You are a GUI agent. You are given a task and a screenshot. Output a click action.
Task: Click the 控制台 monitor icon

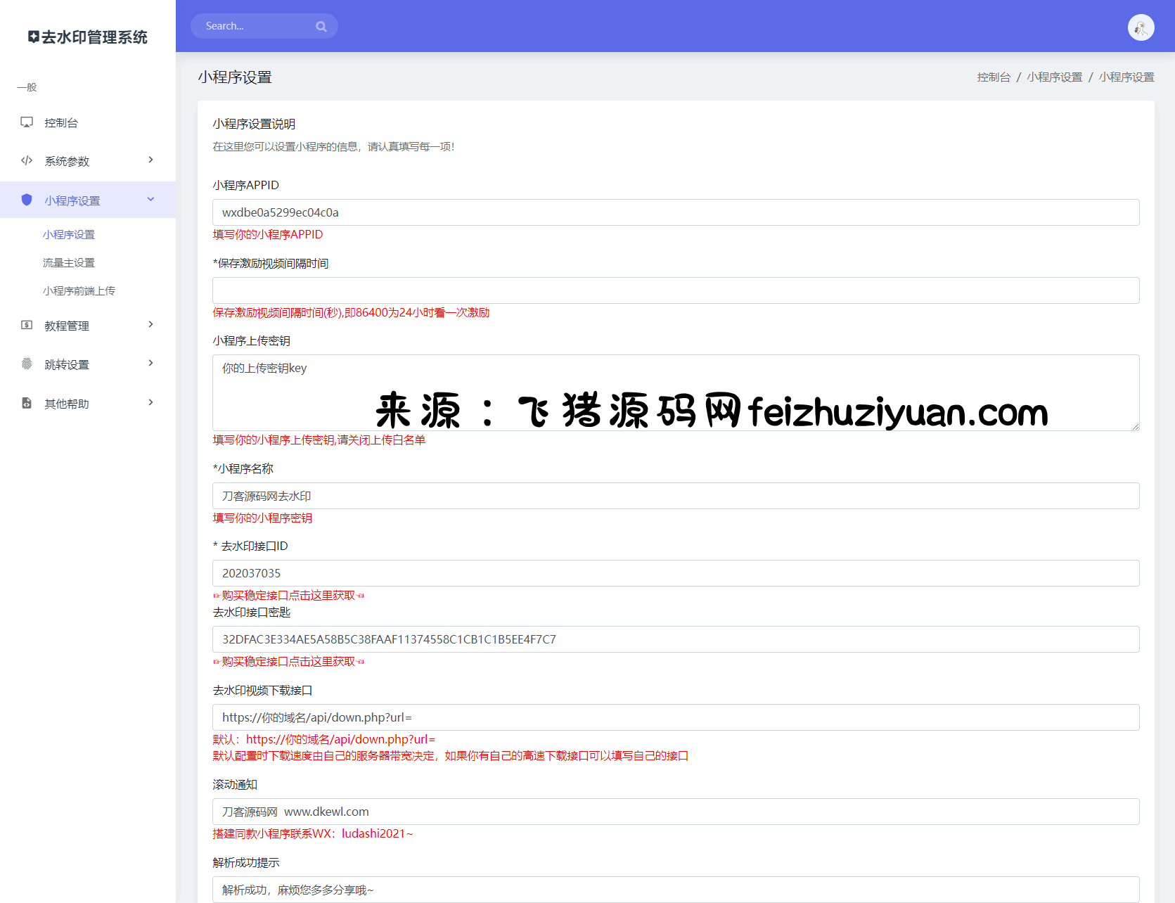pyautogui.click(x=27, y=122)
